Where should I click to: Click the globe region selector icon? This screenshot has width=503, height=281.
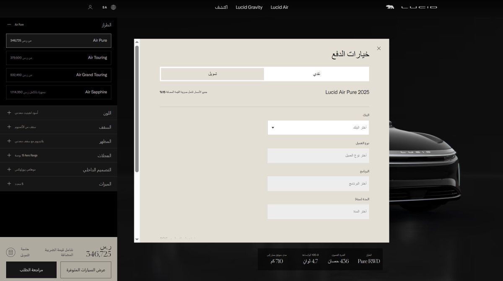114,7
